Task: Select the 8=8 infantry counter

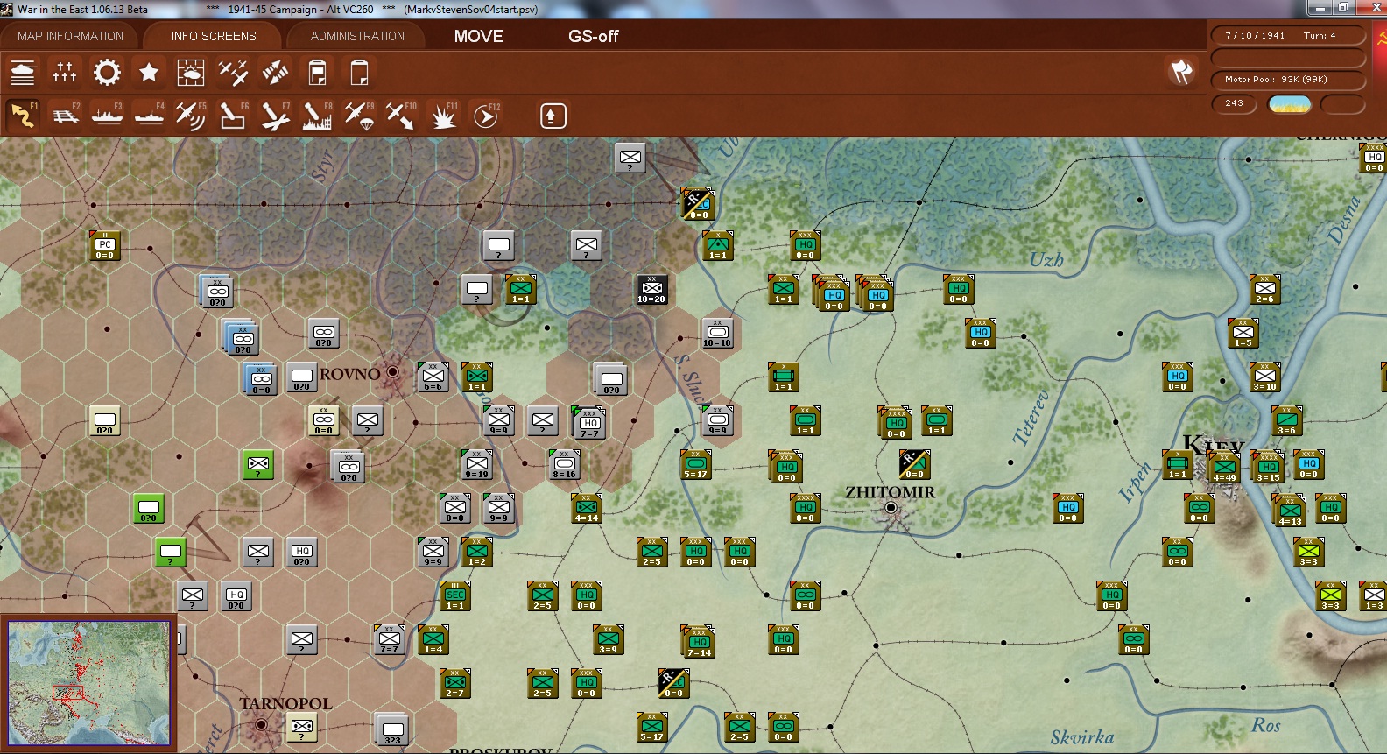Action: click(x=454, y=508)
